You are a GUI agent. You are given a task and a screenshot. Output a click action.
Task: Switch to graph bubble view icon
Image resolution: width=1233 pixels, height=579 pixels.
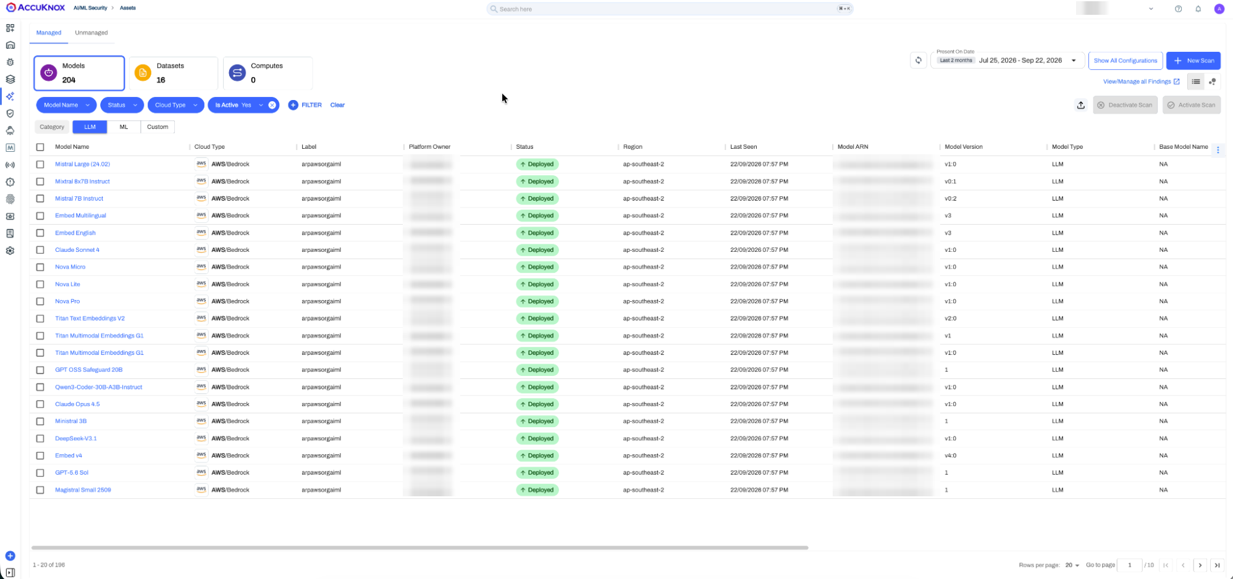tap(1212, 81)
